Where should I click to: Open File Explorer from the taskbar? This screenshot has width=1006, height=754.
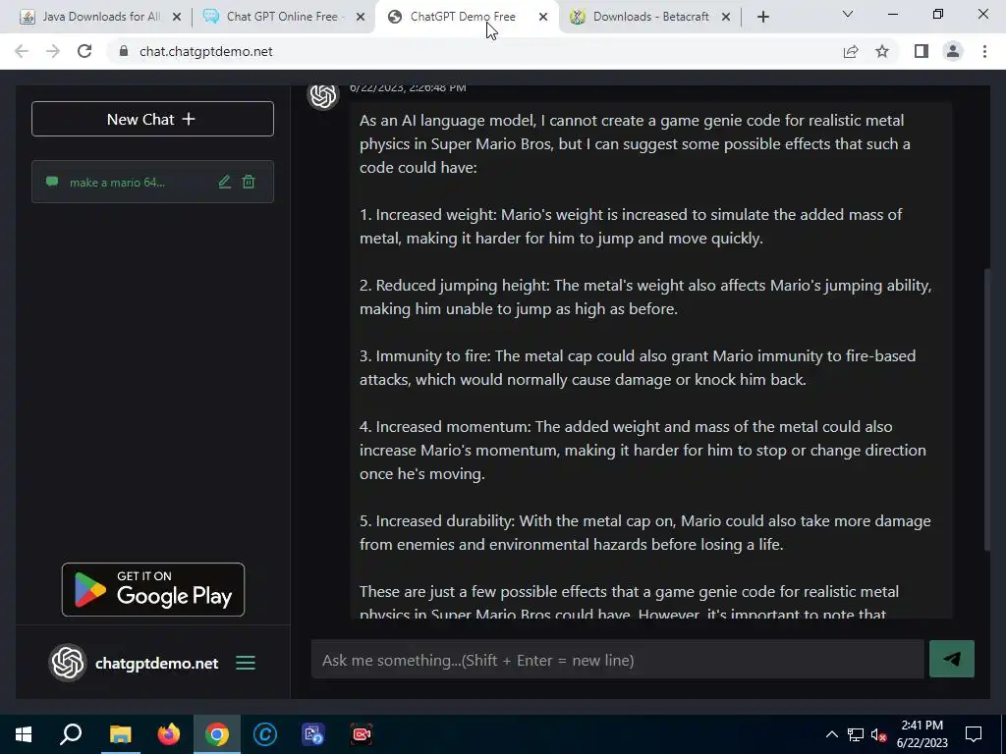coord(120,734)
